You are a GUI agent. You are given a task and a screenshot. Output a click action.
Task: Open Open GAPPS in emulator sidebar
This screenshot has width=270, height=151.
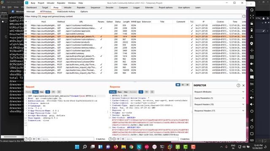(252, 84)
